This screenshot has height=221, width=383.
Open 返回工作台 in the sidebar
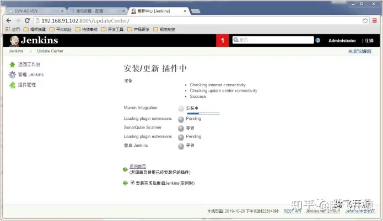(x=29, y=64)
